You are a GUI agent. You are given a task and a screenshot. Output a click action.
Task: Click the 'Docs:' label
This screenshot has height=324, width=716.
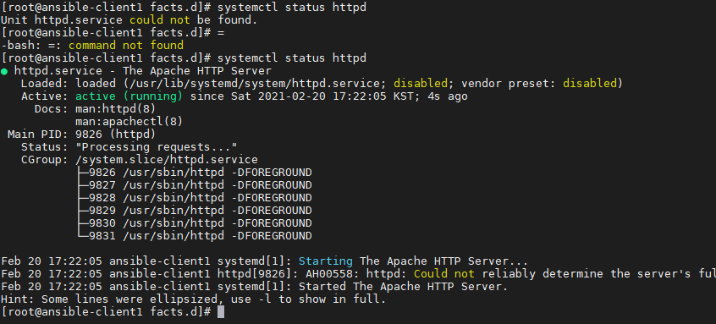pyautogui.click(x=51, y=109)
